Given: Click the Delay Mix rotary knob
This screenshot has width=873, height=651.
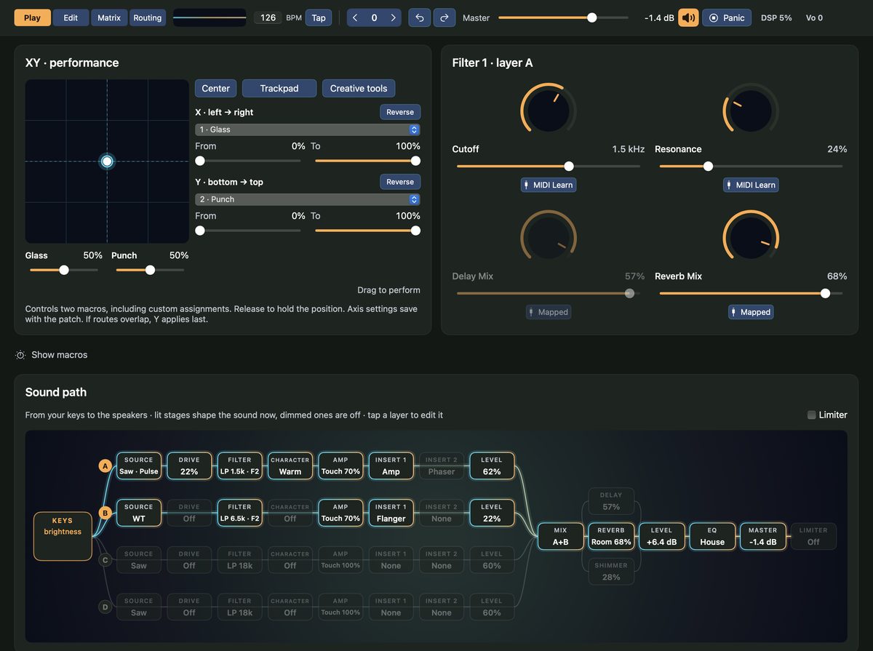Looking at the screenshot, I should click(549, 238).
